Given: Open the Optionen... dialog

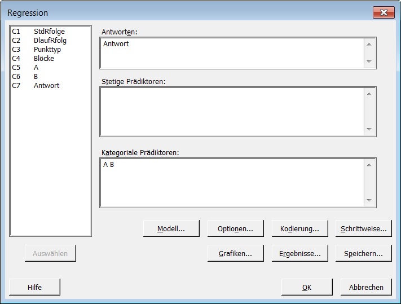Looking at the screenshot, I should point(235,228).
